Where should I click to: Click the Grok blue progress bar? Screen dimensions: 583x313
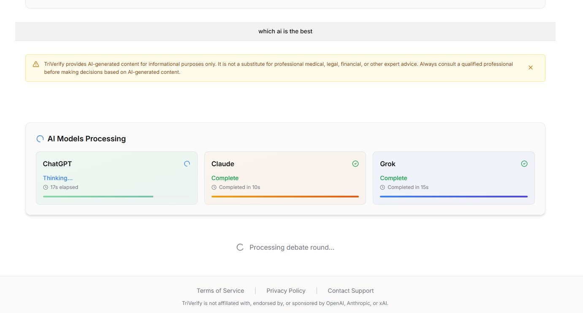pos(454,197)
